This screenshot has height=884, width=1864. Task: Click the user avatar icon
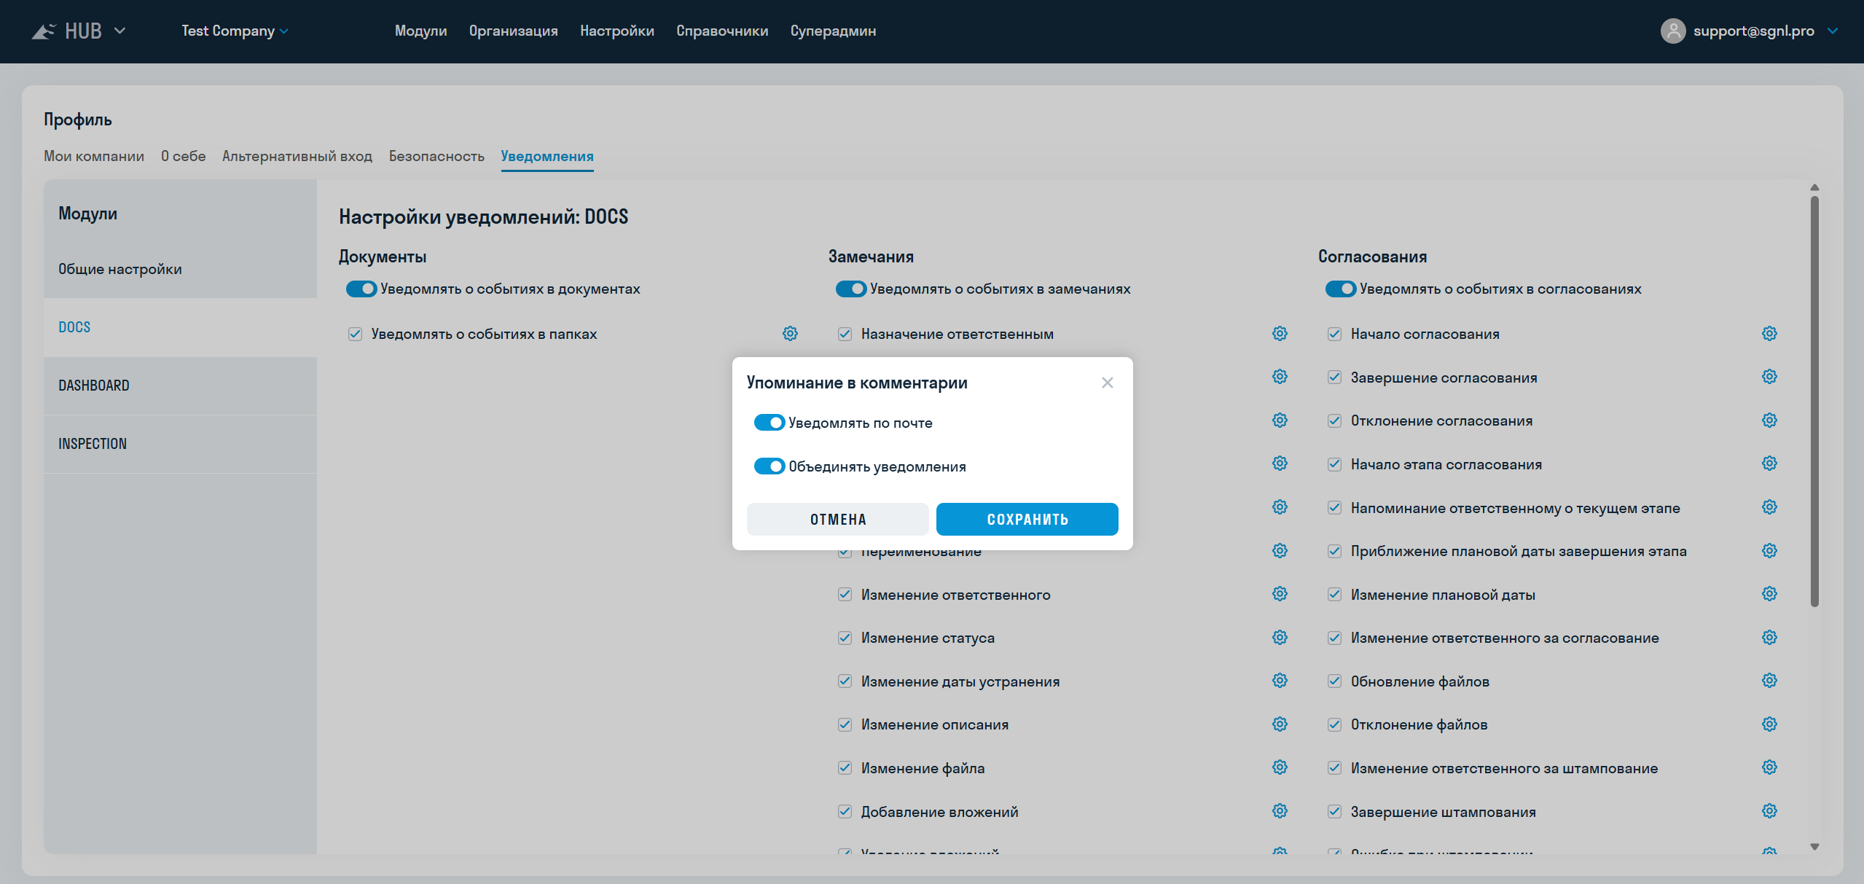[x=1673, y=31]
